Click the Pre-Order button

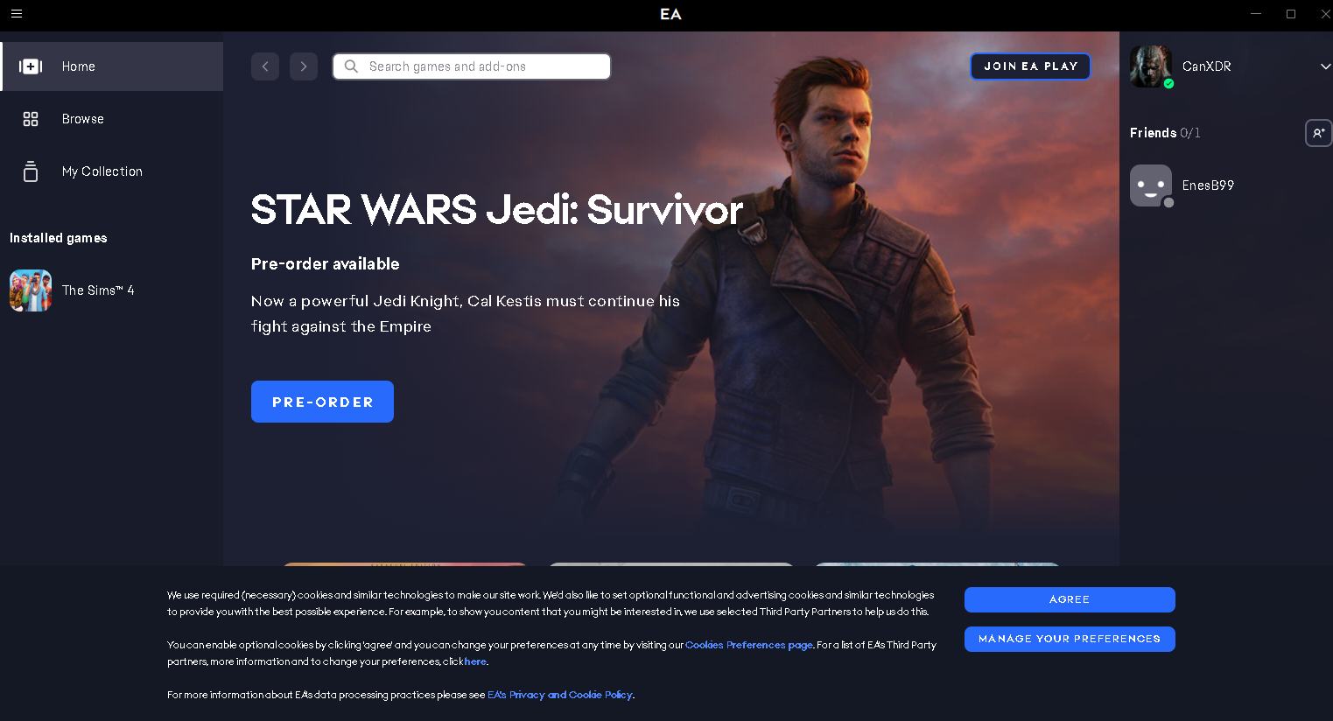tap(322, 402)
